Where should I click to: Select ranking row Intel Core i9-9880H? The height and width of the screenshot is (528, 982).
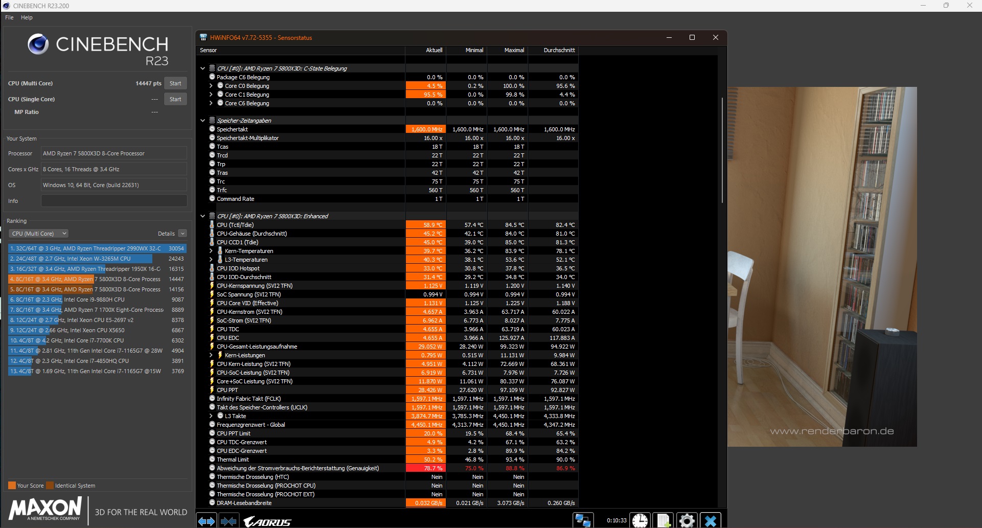click(x=97, y=300)
